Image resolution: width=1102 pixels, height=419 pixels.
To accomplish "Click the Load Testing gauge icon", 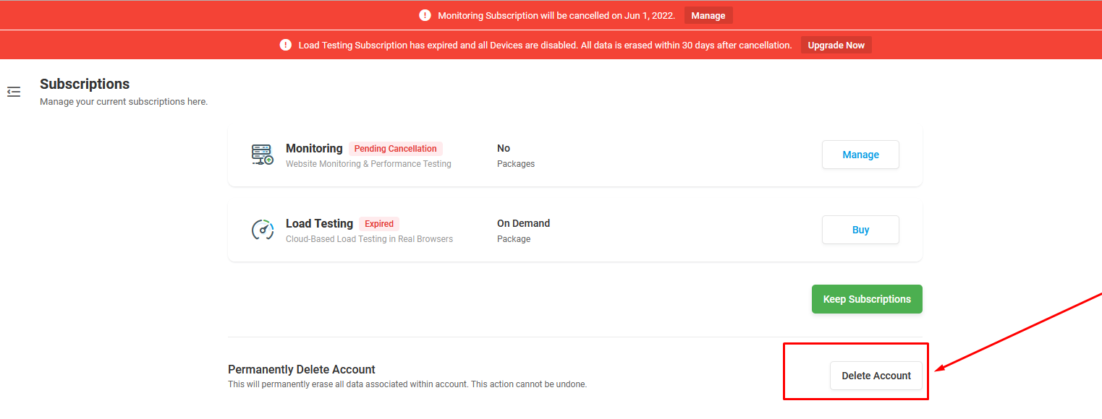I will (263, 230).
